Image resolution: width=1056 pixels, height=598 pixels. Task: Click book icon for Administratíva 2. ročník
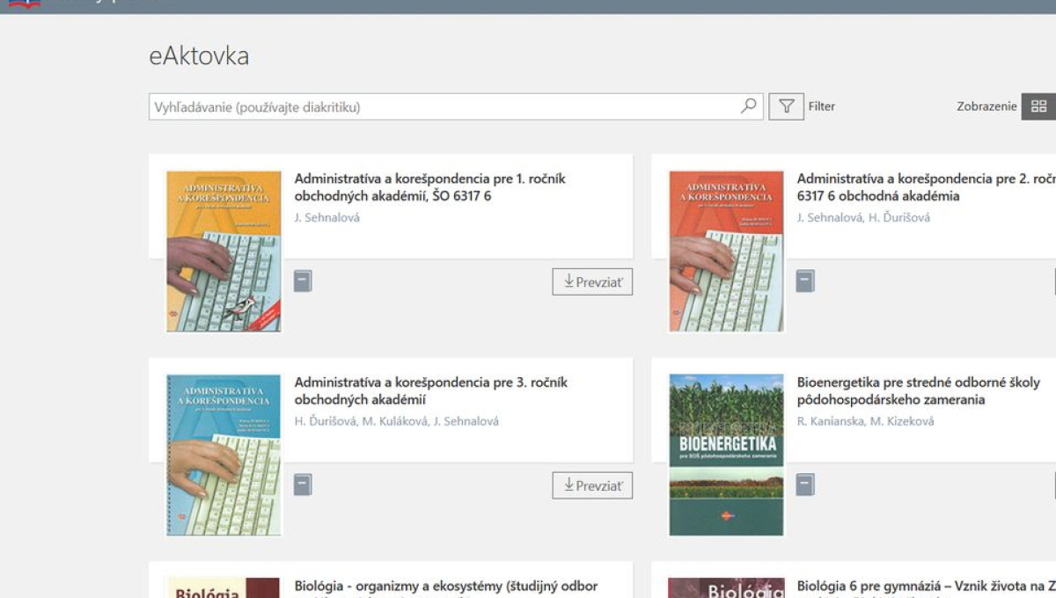[805, 281]
